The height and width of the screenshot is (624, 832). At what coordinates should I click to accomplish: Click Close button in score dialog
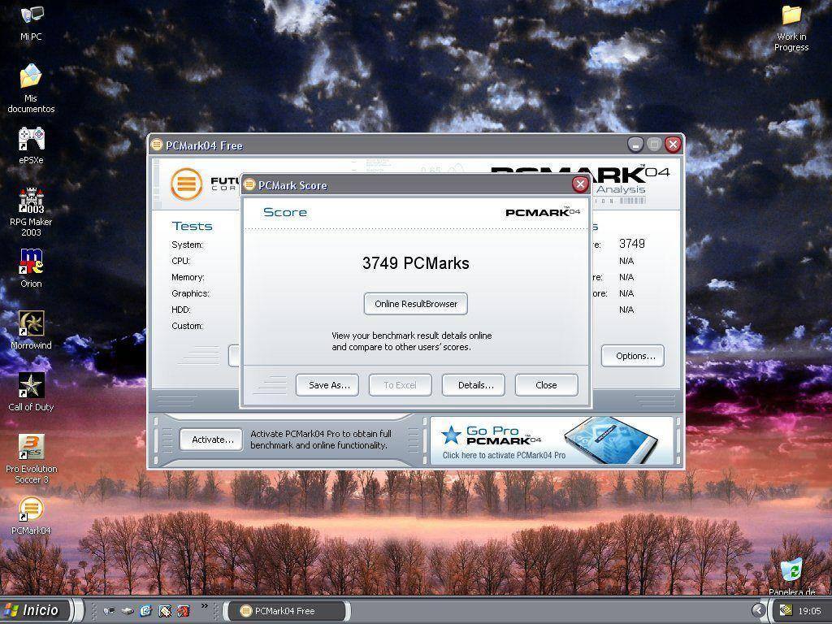(x=547, y=385)
